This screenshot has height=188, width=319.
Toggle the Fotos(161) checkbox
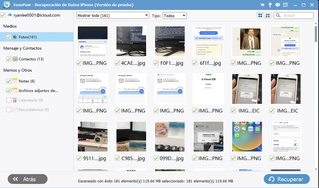point(9,37)
